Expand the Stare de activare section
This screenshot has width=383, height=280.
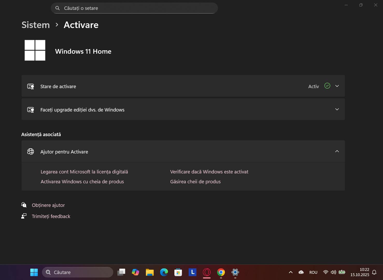(x=337, y=86)
